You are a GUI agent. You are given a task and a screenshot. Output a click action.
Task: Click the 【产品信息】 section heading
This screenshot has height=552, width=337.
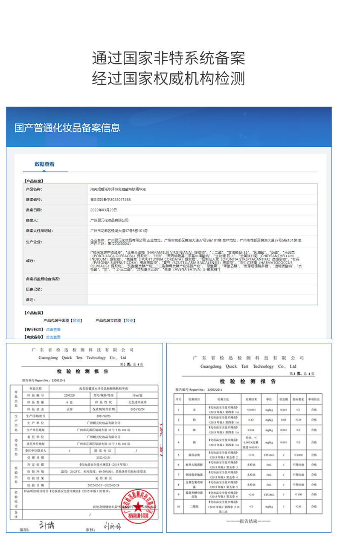tap(33, 181)
